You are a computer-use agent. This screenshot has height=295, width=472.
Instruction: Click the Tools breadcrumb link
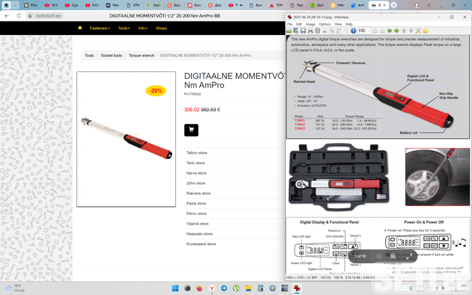tap(89, 55)
